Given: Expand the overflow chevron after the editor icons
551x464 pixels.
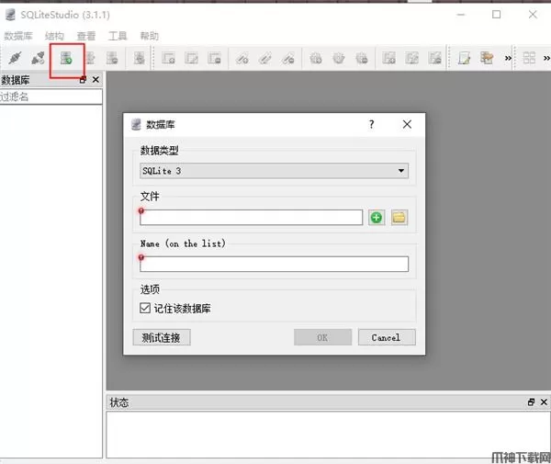Looking at the screenshot, I should point(508,58).
